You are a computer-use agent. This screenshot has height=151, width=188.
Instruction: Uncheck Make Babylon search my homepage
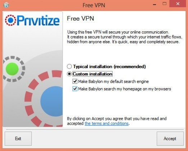click(75, 89)
